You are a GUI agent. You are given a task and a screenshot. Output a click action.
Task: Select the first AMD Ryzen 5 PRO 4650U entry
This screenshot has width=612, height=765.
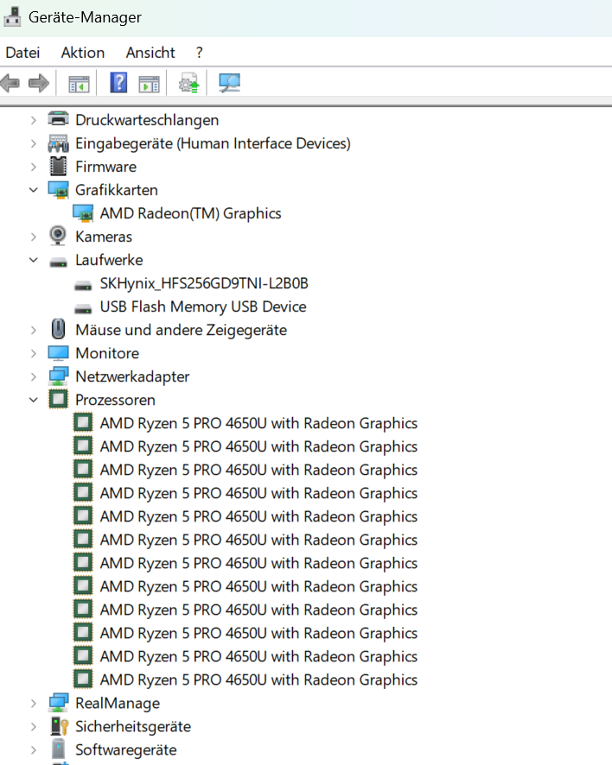(x=258, y=423)
